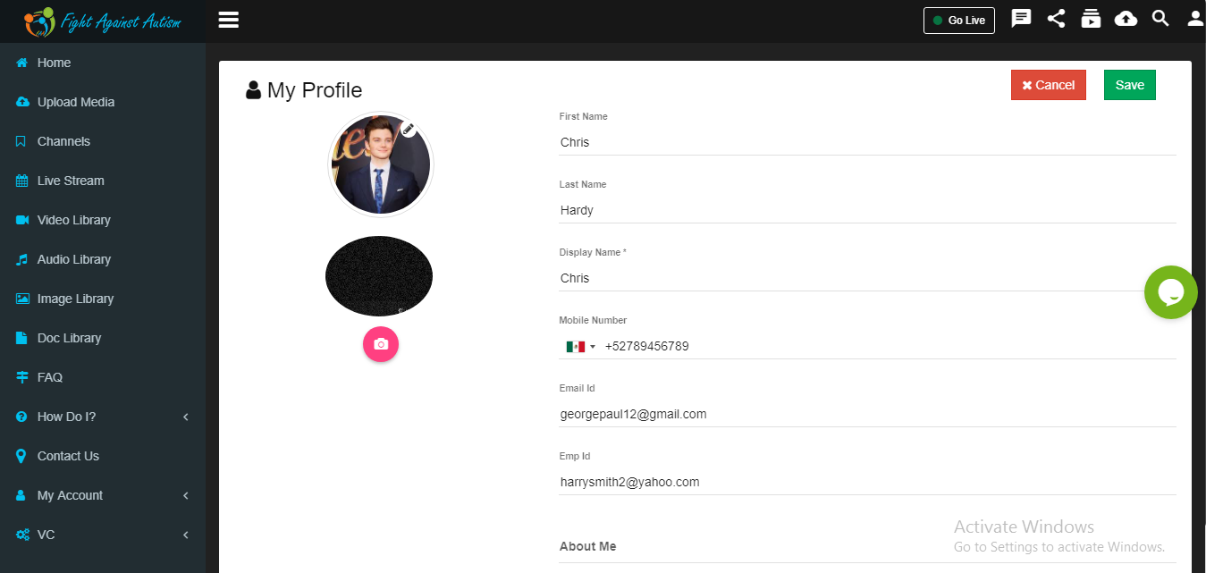1206x573 pixels.
Task: Open the Mexico flag country code dropdown
Action: coord(580,346)
